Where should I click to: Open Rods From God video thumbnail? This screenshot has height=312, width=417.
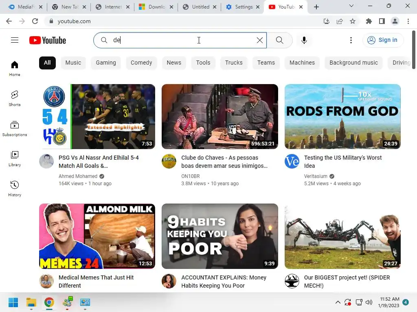[342, 117]
